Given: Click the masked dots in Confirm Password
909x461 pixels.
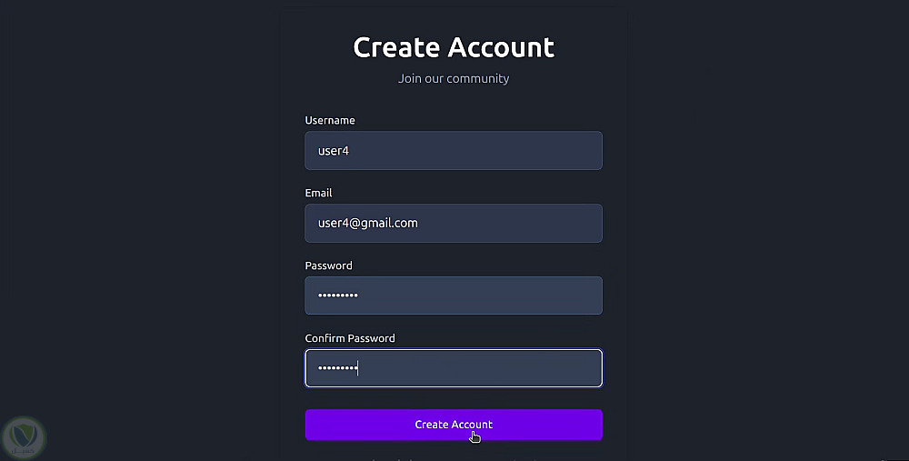Looking at the screenshot, I should [x=337, y=368].
